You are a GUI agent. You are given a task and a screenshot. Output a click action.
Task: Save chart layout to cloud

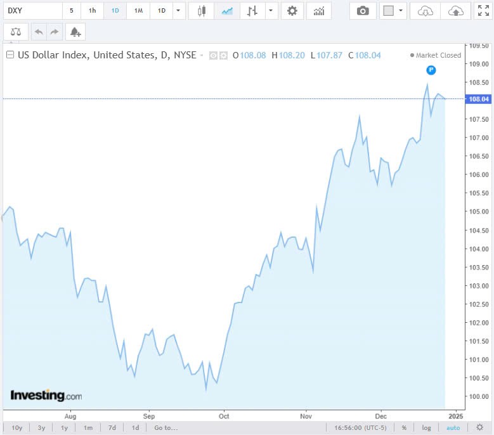click(455, 11)
